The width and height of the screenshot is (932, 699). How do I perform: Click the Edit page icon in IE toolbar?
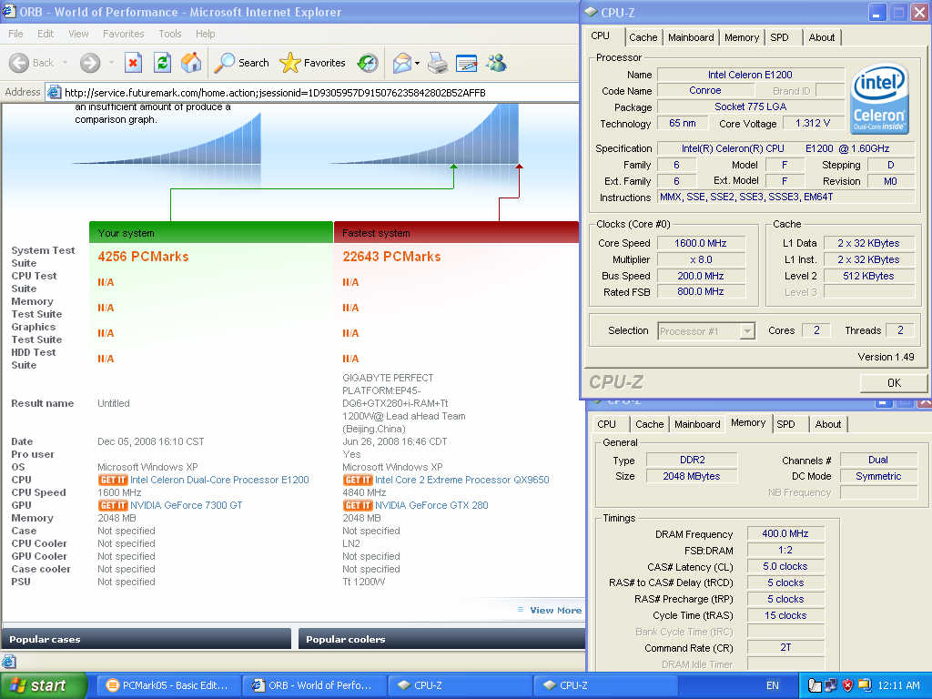pyautogui.click(x=466, y=63)
